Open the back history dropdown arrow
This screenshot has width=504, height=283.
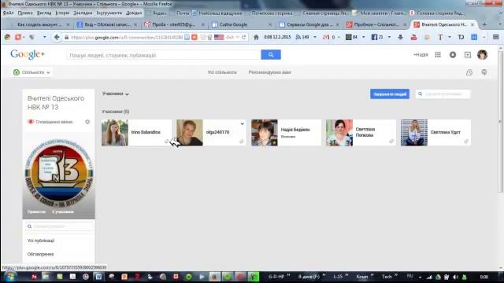(x=44, y=37)
